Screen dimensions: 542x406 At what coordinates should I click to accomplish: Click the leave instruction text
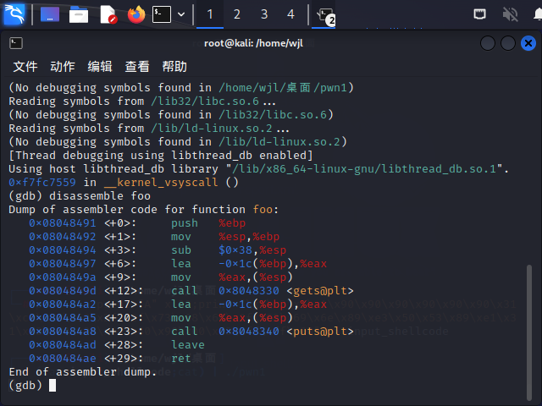tap(188, 345)
